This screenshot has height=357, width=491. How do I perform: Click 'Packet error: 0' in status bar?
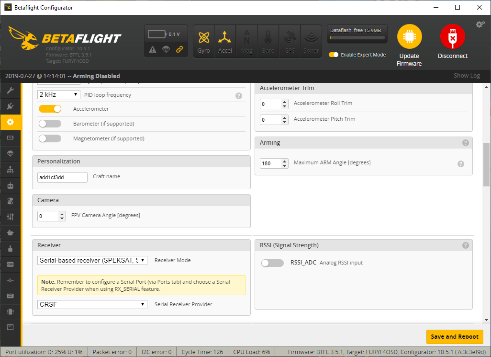click(112, 352)
